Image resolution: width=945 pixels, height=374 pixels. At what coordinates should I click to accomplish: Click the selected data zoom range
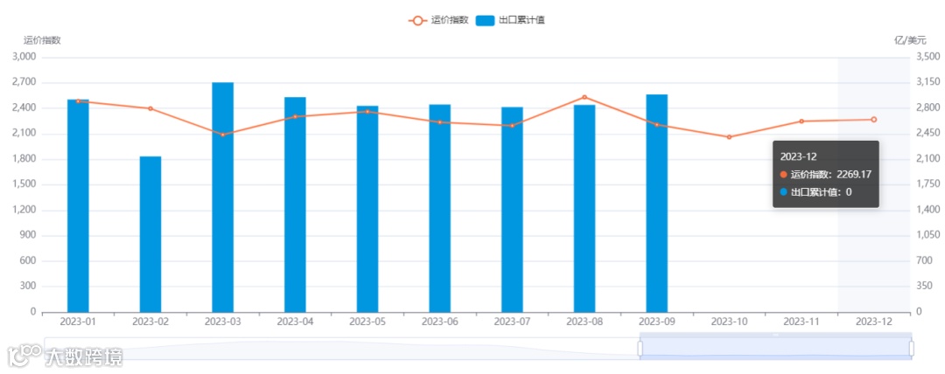tap(775, 348)
